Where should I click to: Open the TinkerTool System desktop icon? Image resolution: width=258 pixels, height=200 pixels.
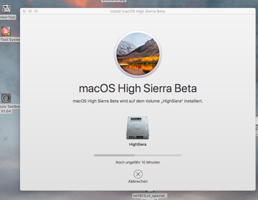pyautogui.click(x=6, y=31)
